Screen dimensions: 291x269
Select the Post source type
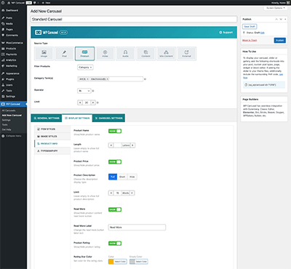click(x=64, y=53)
